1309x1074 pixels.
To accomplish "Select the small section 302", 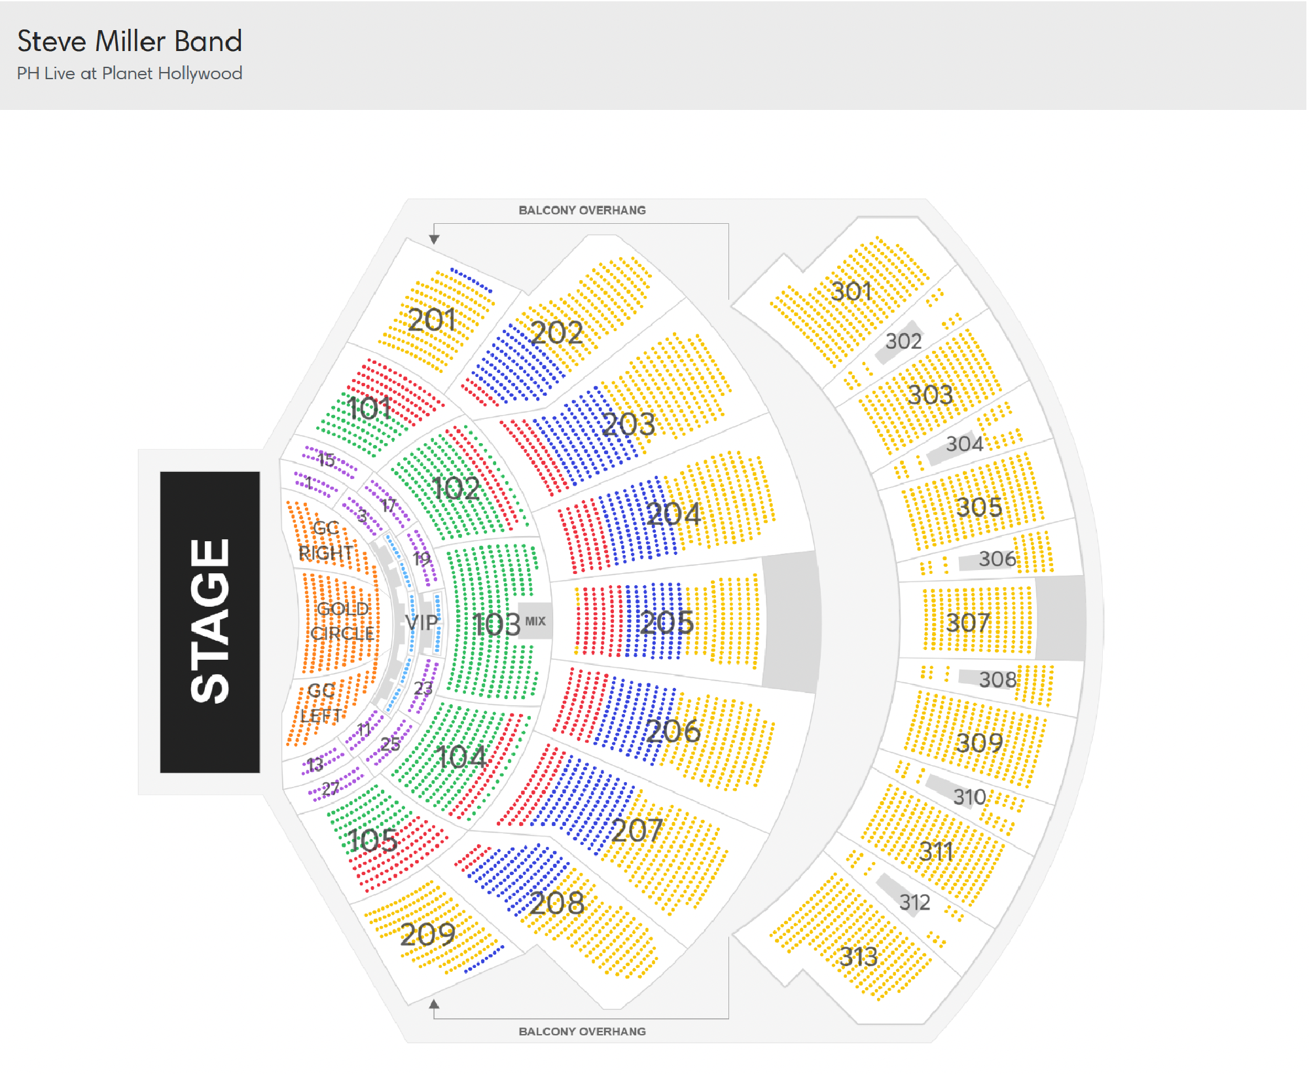I will point(903,342).
